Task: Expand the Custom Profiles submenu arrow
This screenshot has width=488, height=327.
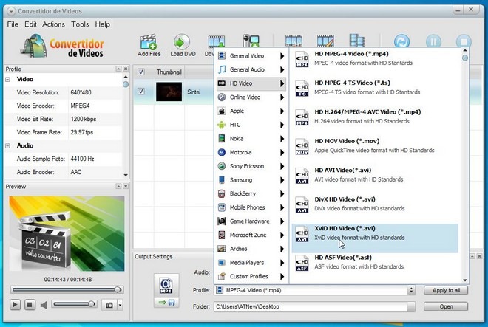Action: coord(282,276)
